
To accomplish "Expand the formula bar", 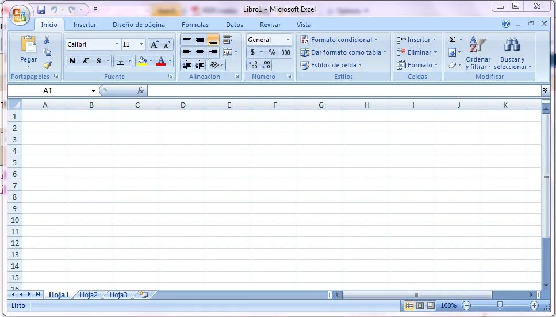I will tap(545, 90).
